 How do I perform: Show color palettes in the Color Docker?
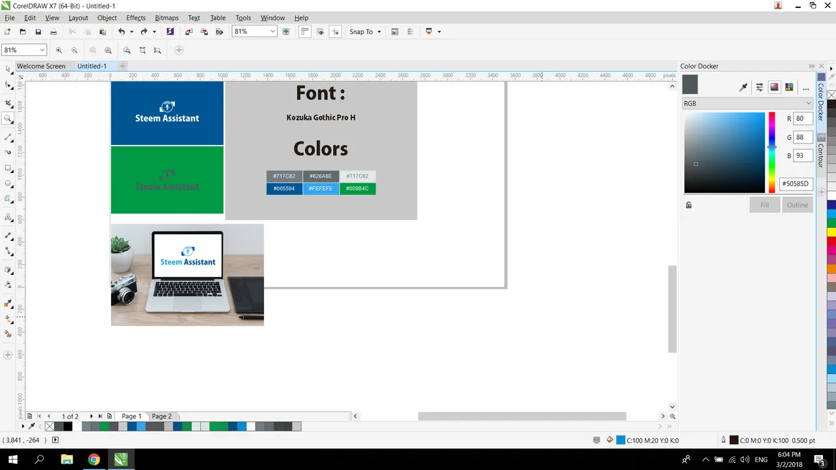point(789,87)
